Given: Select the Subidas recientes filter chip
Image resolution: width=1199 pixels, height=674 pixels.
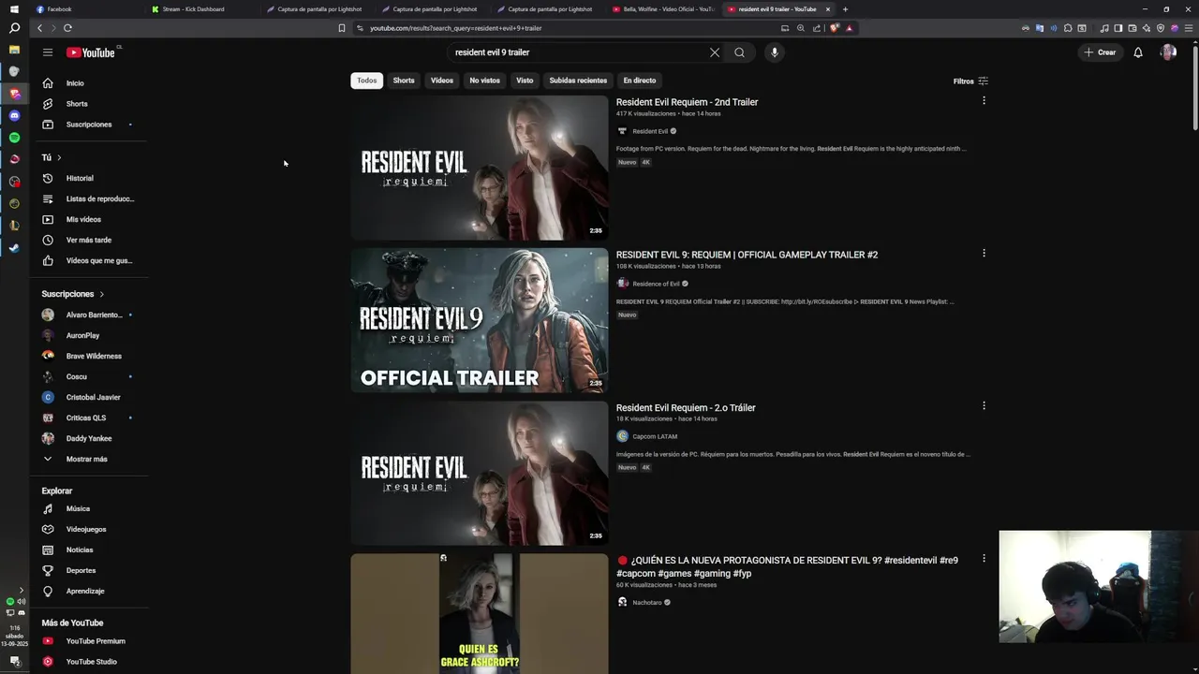Looking at the screenshot, I should pos(578,81).
